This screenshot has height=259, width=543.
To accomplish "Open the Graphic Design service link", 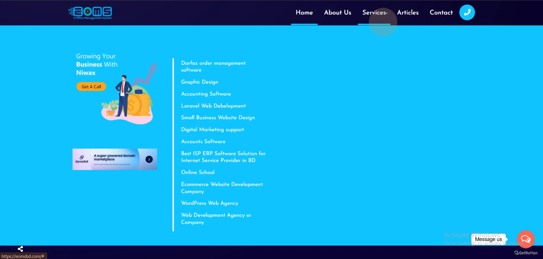I will 200,82.
